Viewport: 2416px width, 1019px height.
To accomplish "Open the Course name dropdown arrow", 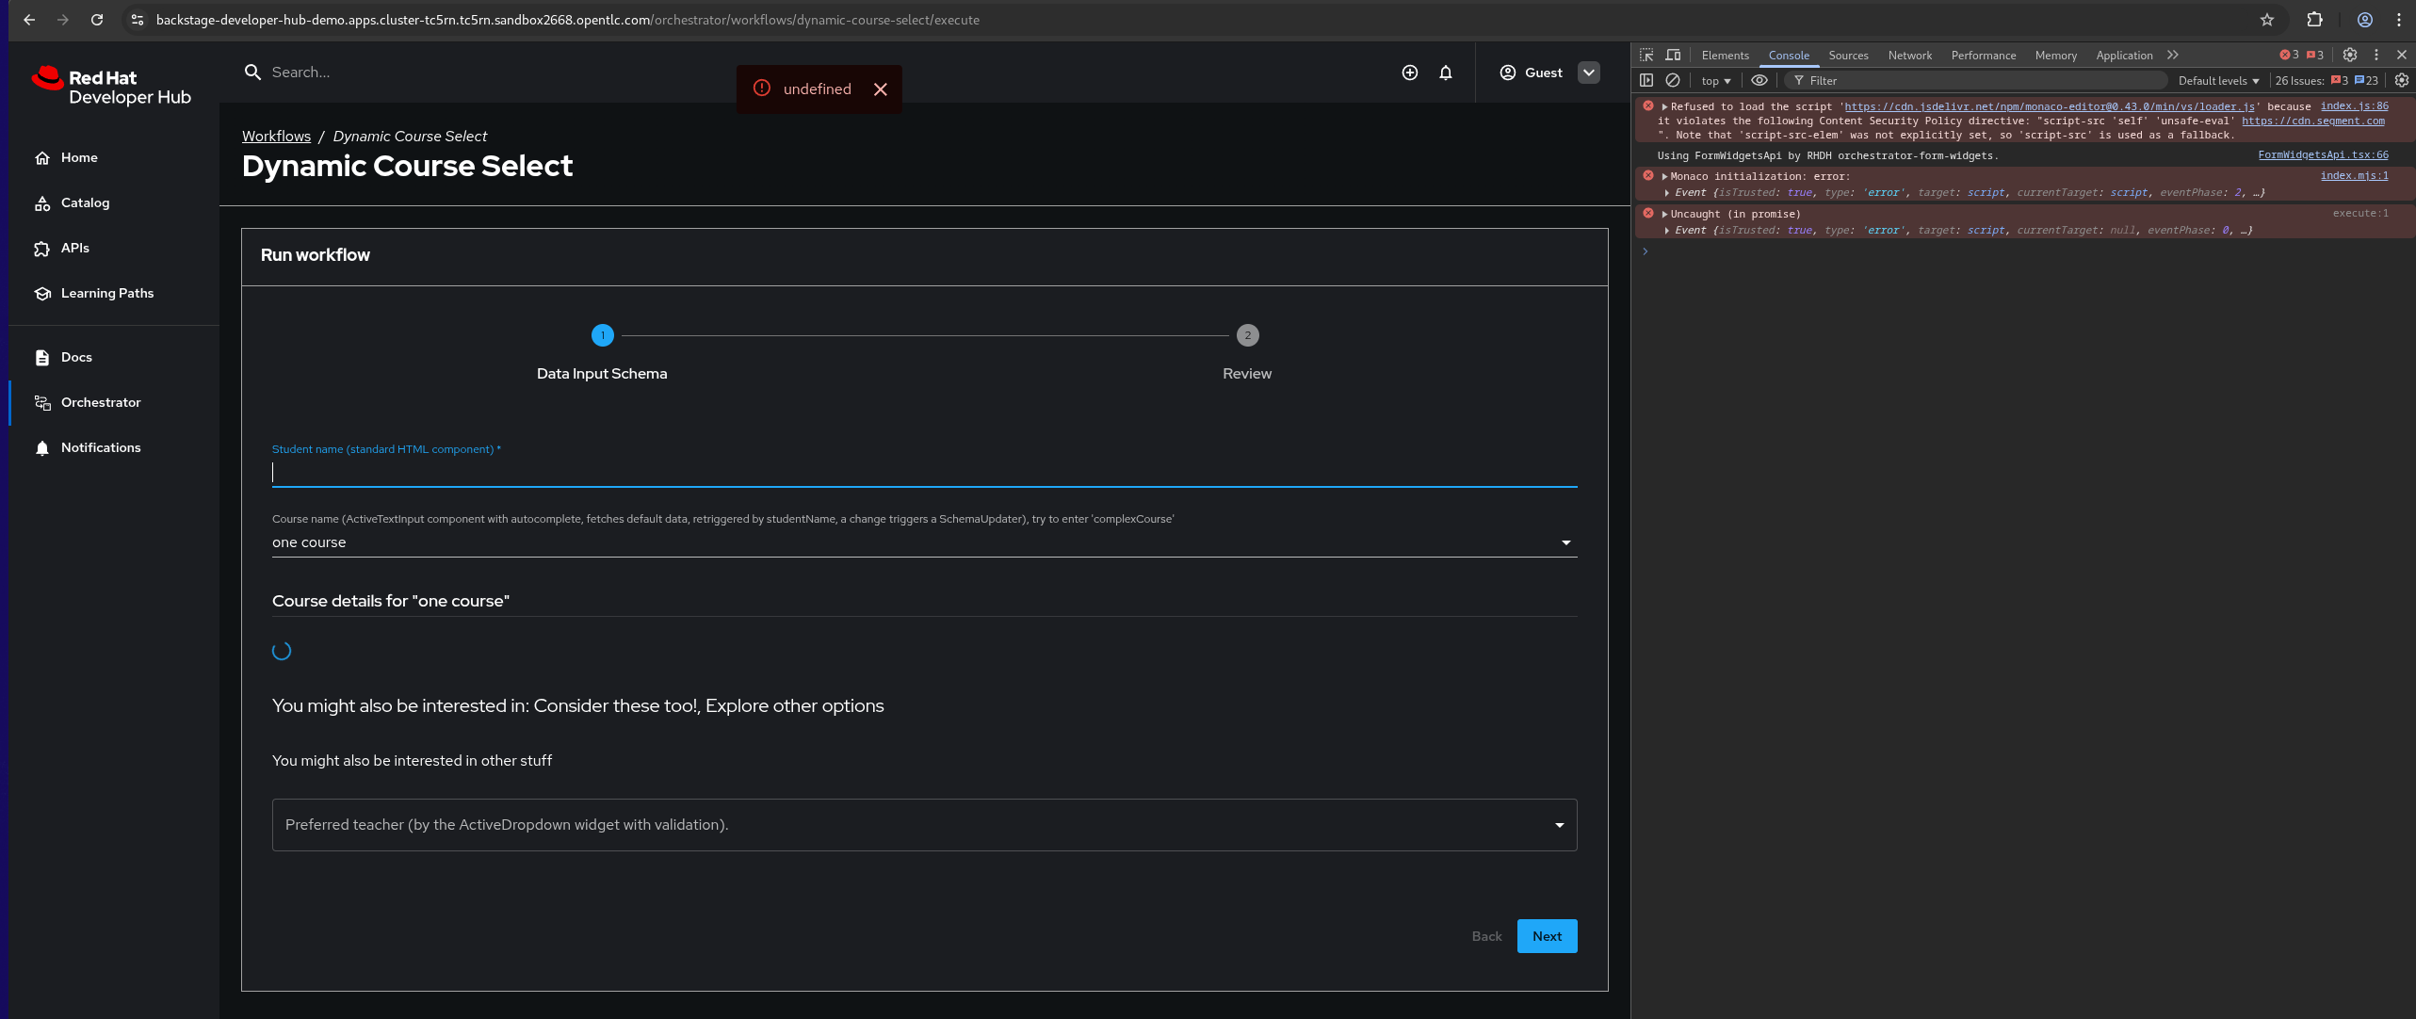I will pyautogui.click(x=1565, y=542).
